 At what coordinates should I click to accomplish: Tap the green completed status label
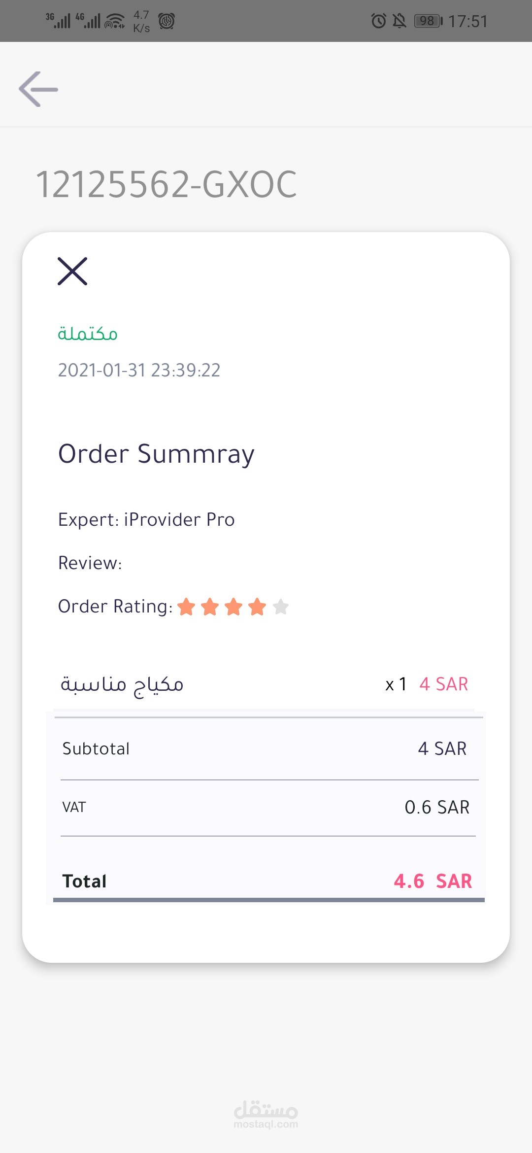[x=88, y=334]
